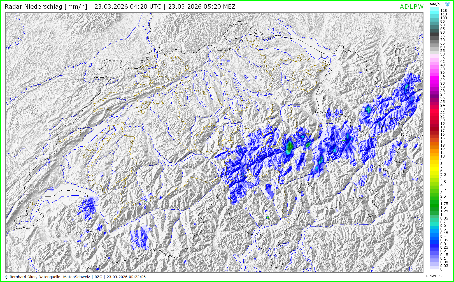454x282 pixels.
Task: Select the blue 0.3 mm/h legend swatch
Action: tap(434, 244)
